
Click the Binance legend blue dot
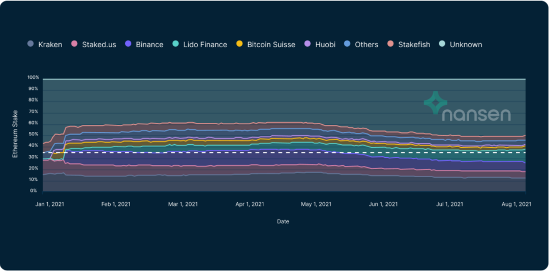point(128,45)
